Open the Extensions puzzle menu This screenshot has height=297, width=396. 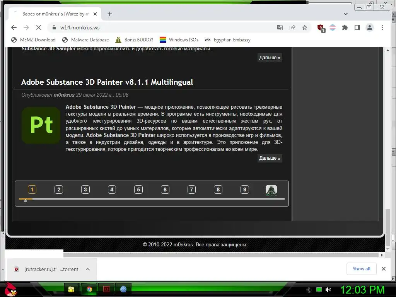[x=345, y=27]
